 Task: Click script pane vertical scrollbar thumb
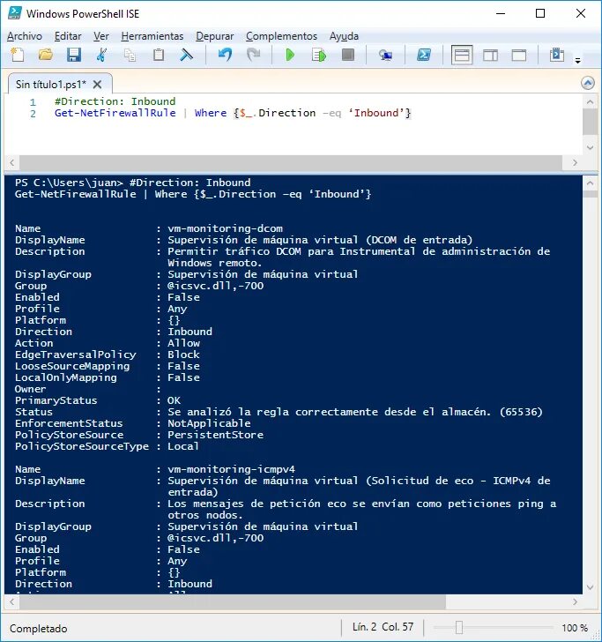click(x=591, y=122)
